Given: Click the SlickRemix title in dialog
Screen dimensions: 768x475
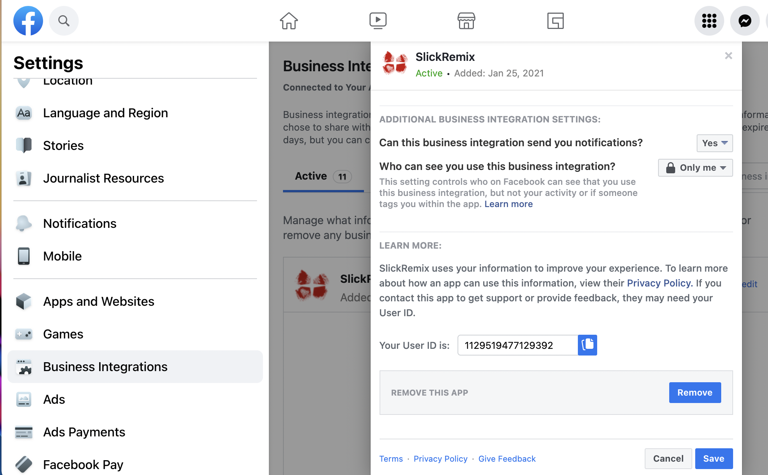Looking at the screenshot, I should pos(445,57).
